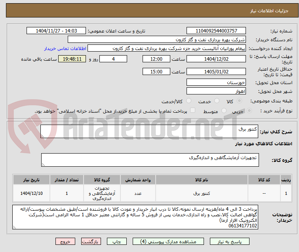Screen dimensions: 299x252
Task: Select the جزیی purchase type radio
Action: click(249, 111)
